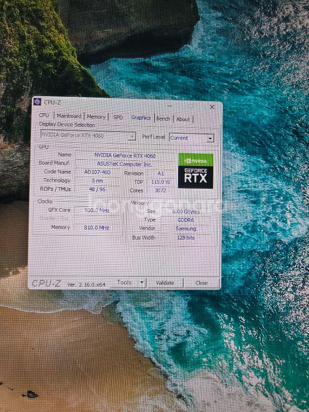Image resolution: width=309 pixels, height=412 pixels.
Task: Open the Bench tab
Action: 163,119
